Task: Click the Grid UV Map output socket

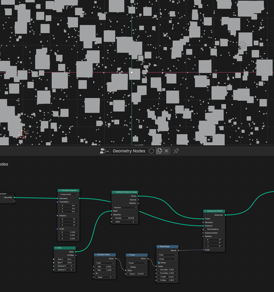Action: tap(76, 255)
